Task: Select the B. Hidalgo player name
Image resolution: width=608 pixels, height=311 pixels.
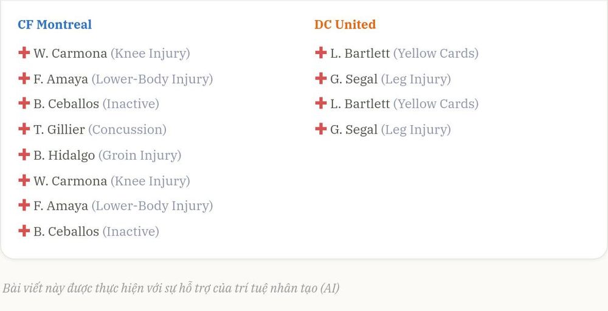Action: pos(64,155)
